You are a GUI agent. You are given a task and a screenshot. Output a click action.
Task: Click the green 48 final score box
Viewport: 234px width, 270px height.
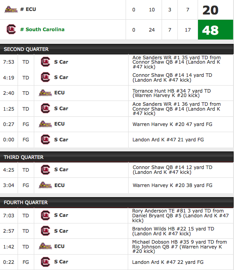(x=216, y=29)
